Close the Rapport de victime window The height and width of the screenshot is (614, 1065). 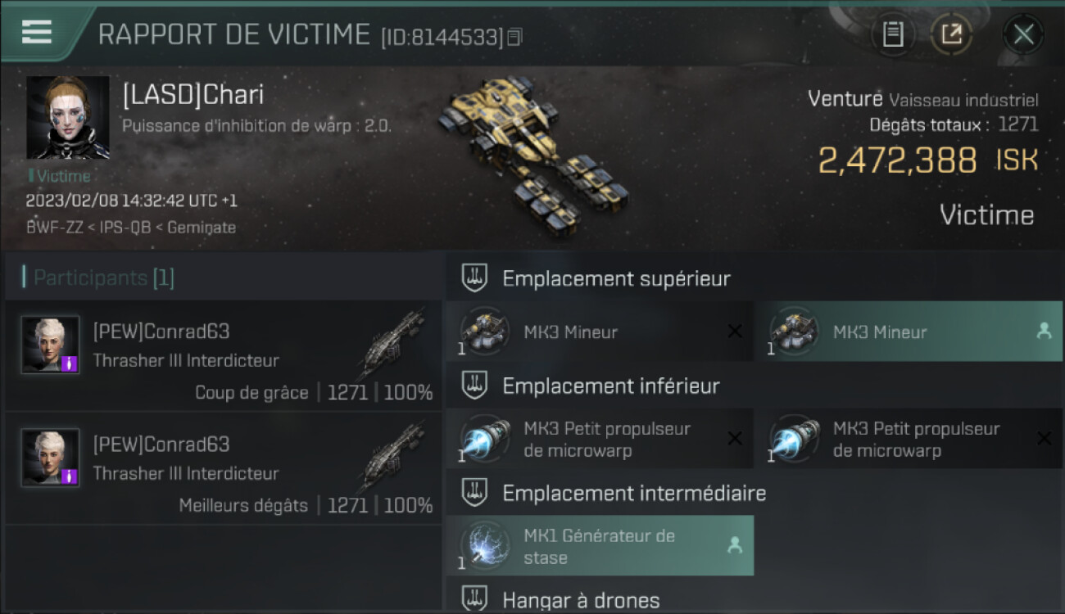coord(1023,34)
